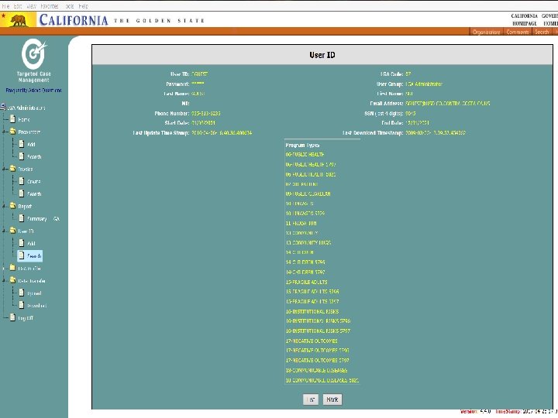Click the Search page icon under Invoice
Image resolution: width=558 pixels, height=418 pixels.
tap(22, 194)
